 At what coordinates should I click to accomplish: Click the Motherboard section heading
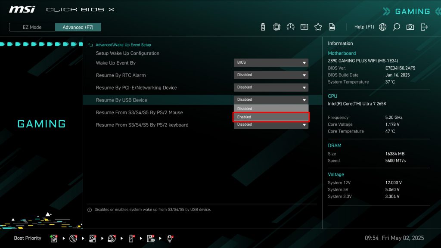[x=342, y=53]
